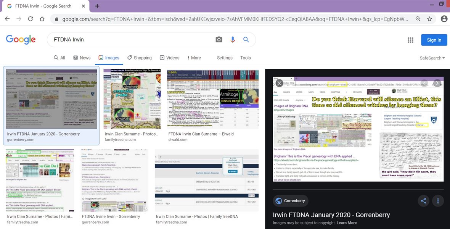This screenshot has width=450, height=229.
Task: Click the search by image camera icon
Action: tap(219, 40)
